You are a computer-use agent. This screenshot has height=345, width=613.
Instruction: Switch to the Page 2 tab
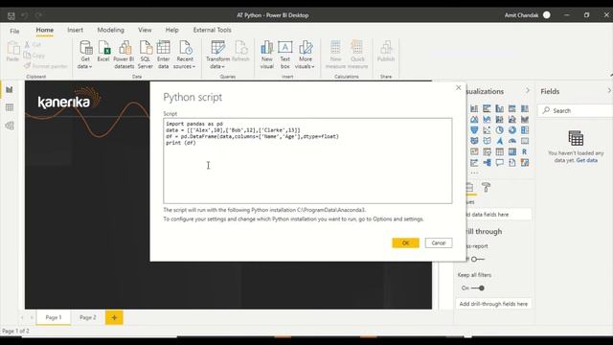click(87, 317)
